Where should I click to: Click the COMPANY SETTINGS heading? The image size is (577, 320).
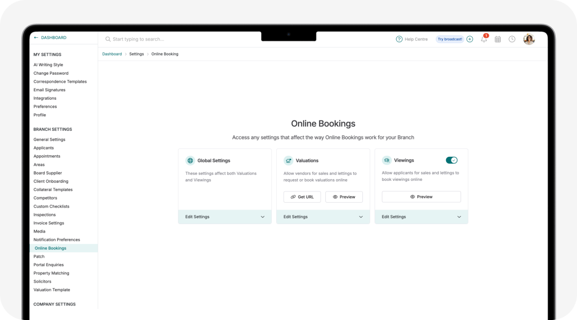tap(54, 304)
